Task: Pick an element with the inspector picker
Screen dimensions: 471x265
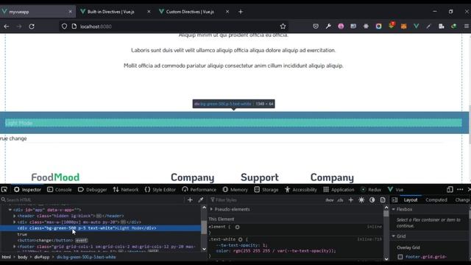Action: (4, 190)
